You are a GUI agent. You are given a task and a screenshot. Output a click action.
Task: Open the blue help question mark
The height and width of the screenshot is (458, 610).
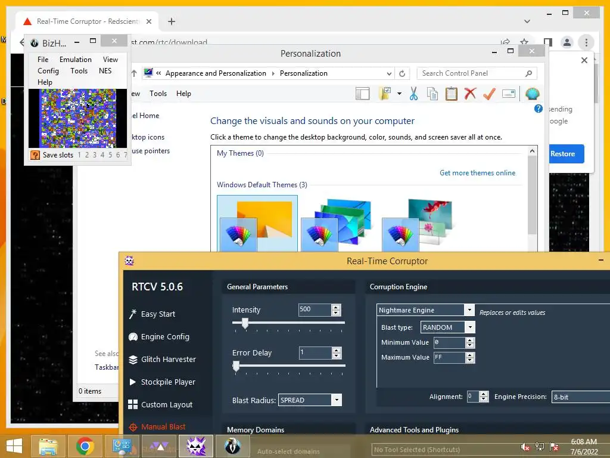point(539,109)
